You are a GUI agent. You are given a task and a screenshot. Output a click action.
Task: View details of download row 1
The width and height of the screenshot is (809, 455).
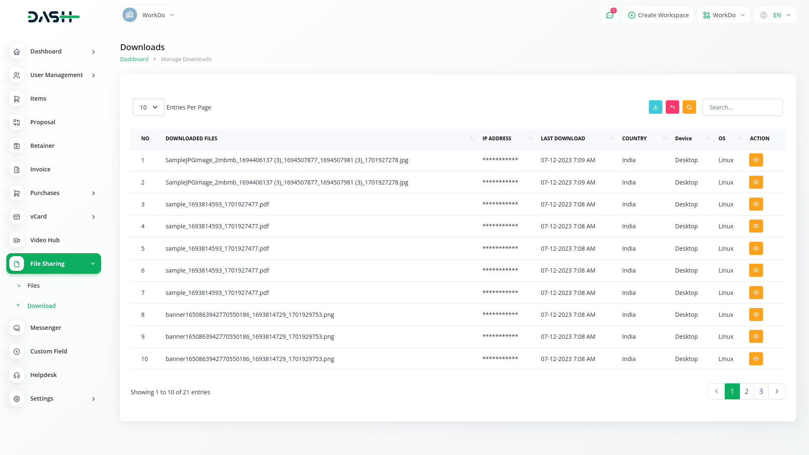[x=755, y=160]
